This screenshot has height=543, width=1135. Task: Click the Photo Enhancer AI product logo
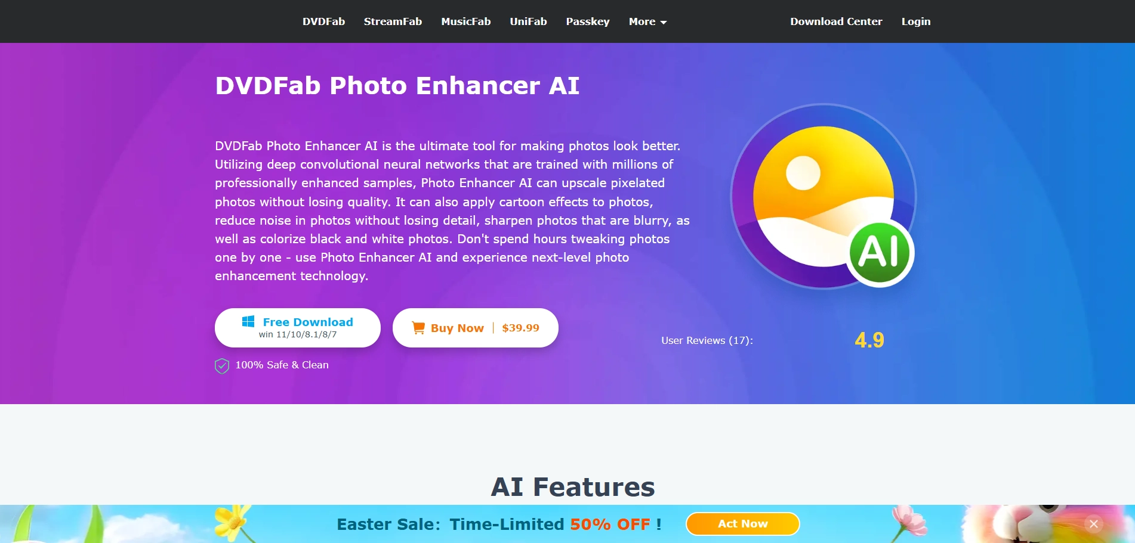[824, 196]
